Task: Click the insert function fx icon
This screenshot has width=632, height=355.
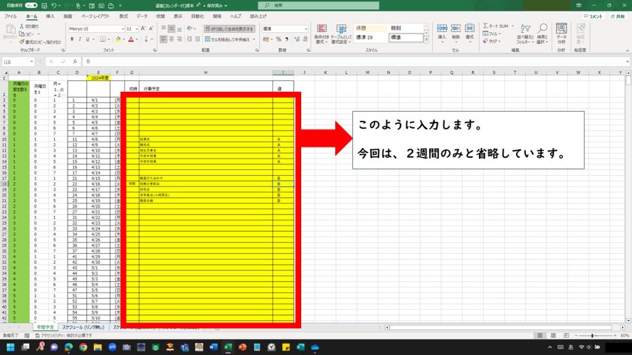Action: [x=76, y=62]
